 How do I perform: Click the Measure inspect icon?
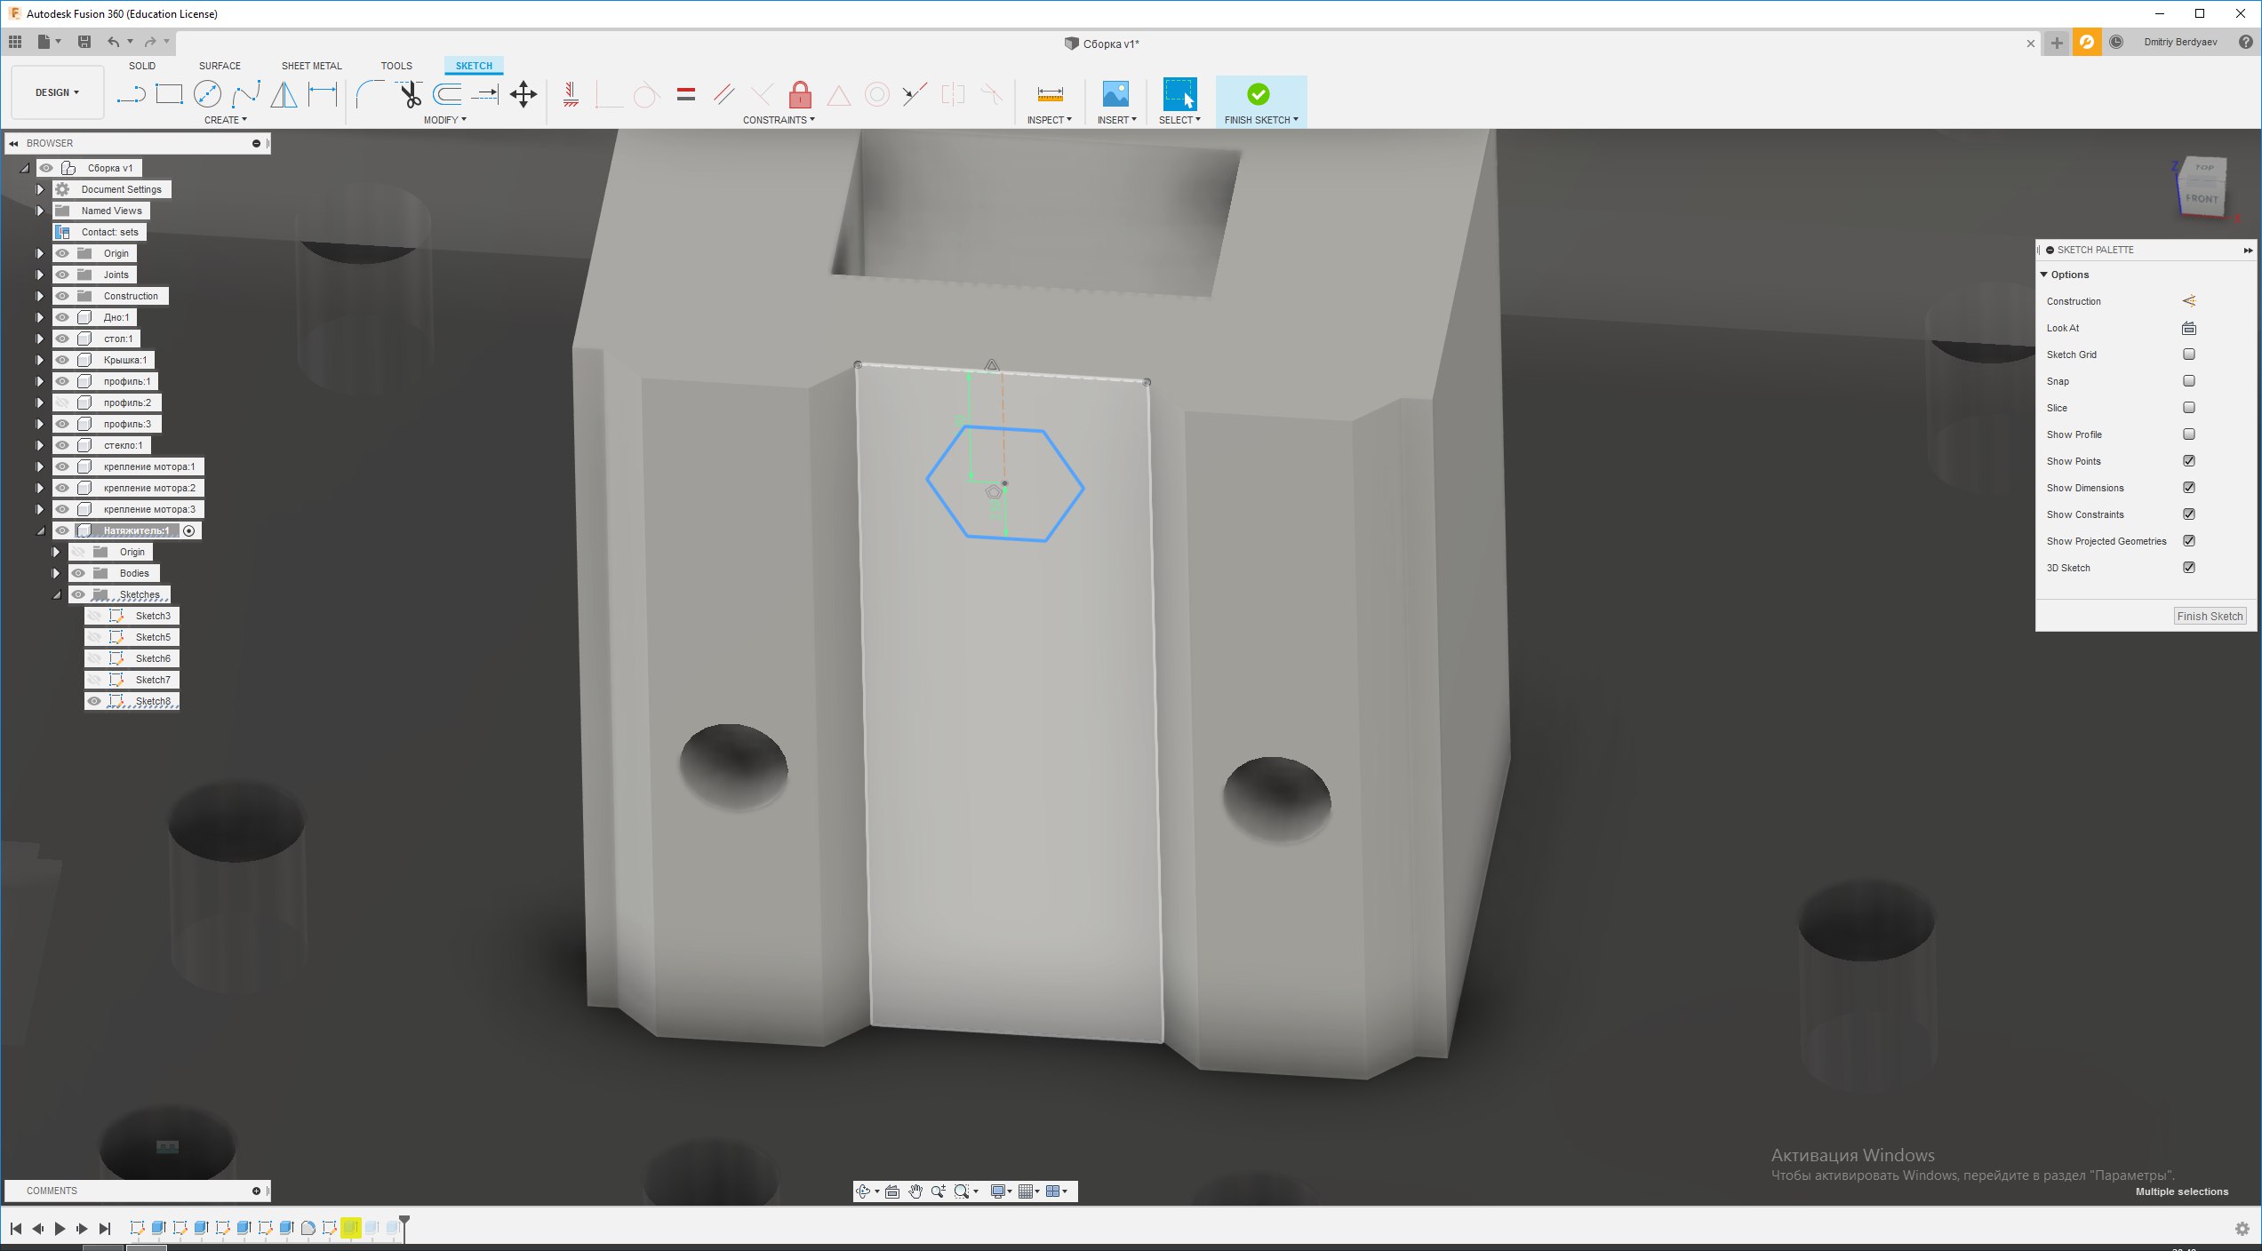[1050, 94]
